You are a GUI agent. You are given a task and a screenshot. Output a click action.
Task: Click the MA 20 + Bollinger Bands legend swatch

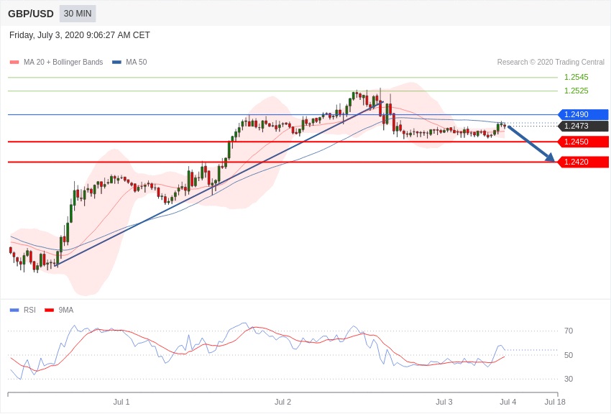click(x=14, y=63)
